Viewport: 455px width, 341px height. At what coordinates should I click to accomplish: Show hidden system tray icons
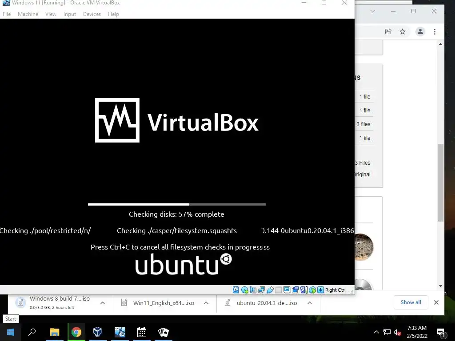click(x=376, y=332)
